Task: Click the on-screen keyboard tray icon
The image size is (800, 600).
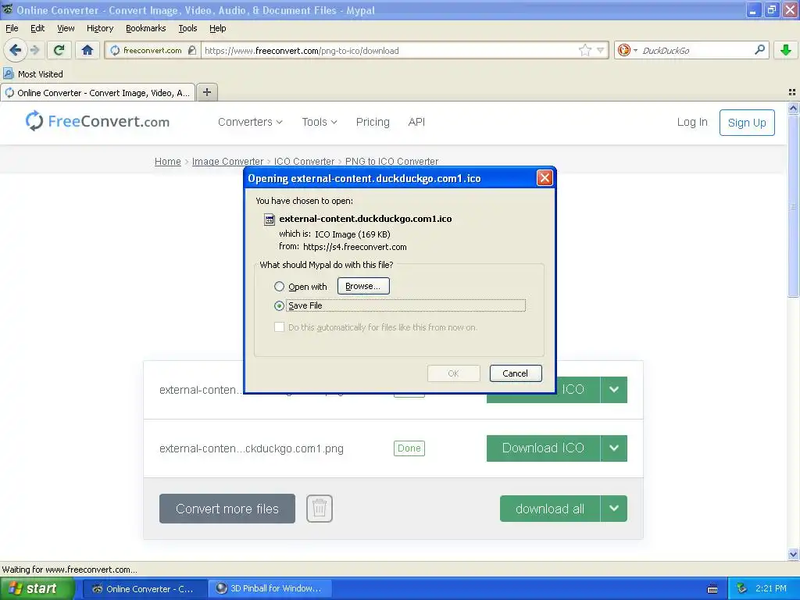Action: point(712,589)
